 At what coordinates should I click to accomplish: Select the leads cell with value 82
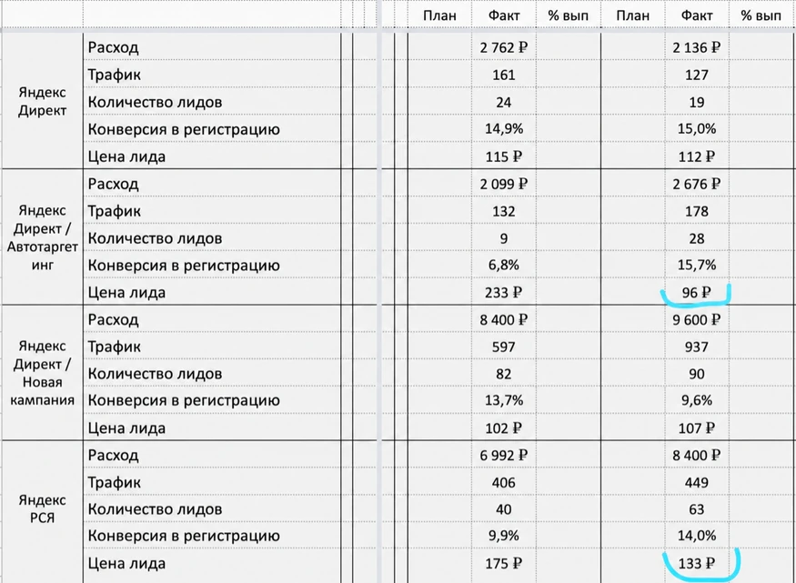pyautogui.click(x=504, y=374)
